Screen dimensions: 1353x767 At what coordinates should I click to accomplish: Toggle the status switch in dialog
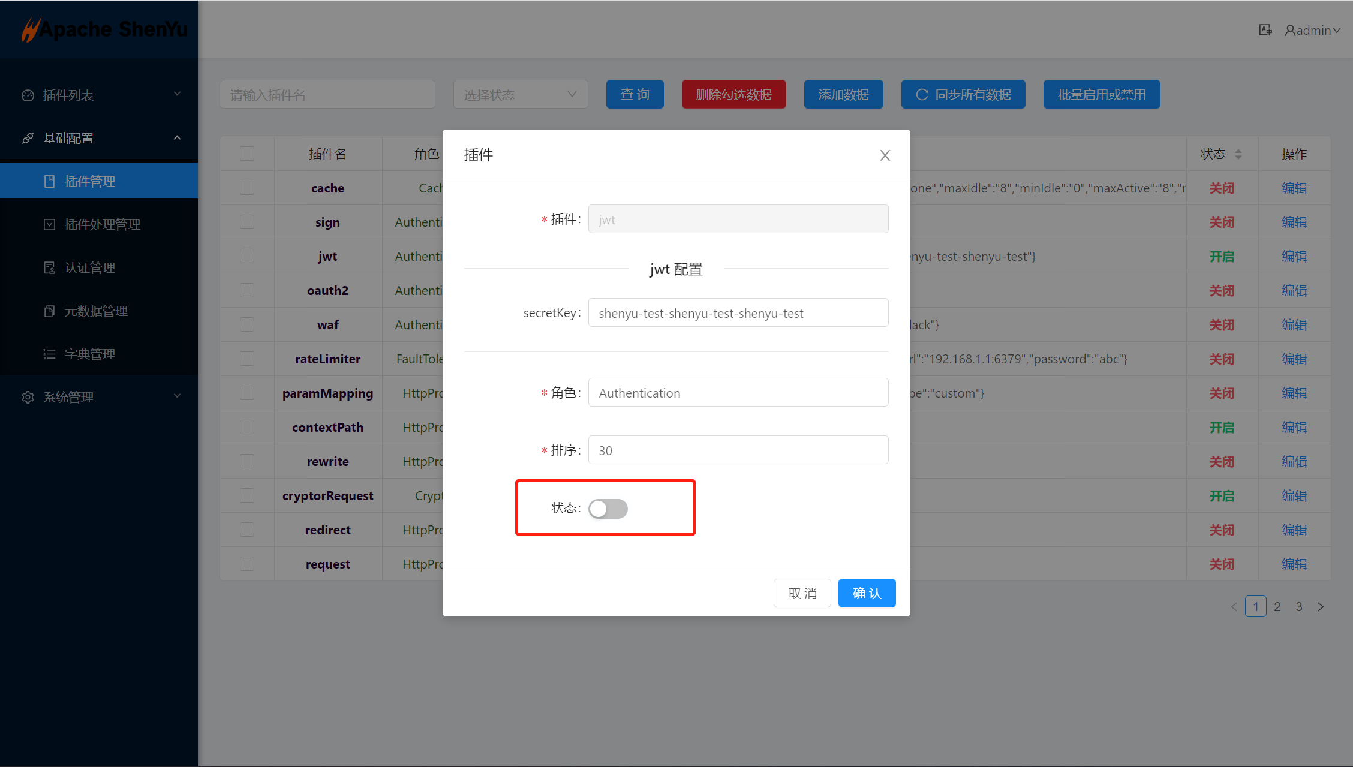pos(608,509)
